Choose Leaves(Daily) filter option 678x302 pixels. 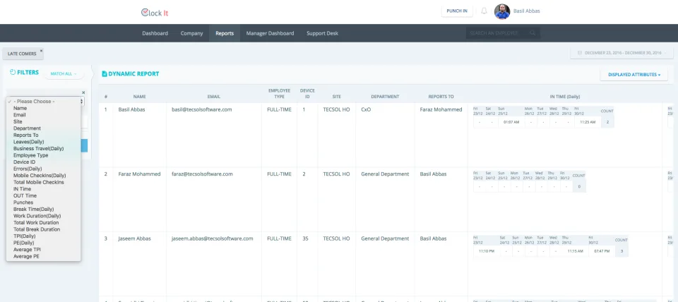[x=43, y=142]
